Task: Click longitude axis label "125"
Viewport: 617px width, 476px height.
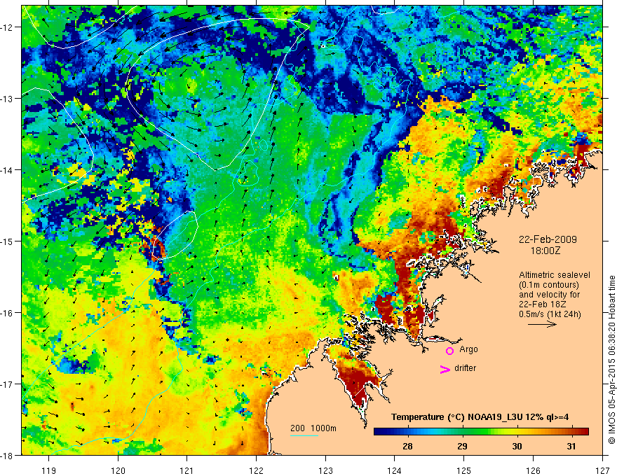Action: pos(464,470)
